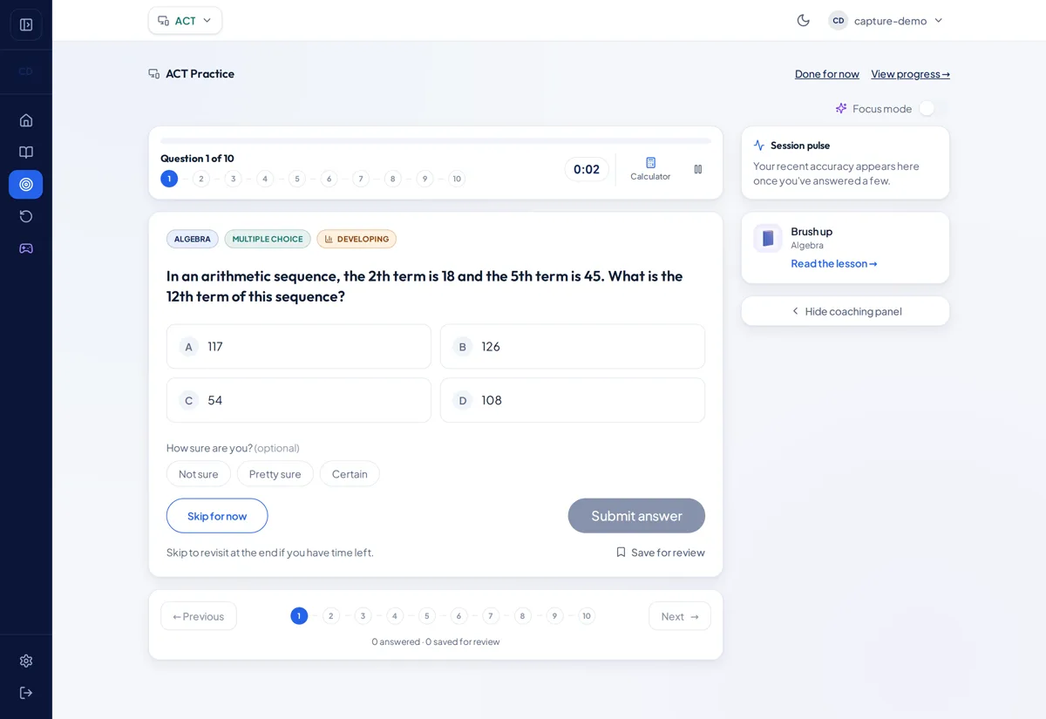Bookmark the question with Save for review
This screenshot has height=719, width=1046.
click(661, 553)
